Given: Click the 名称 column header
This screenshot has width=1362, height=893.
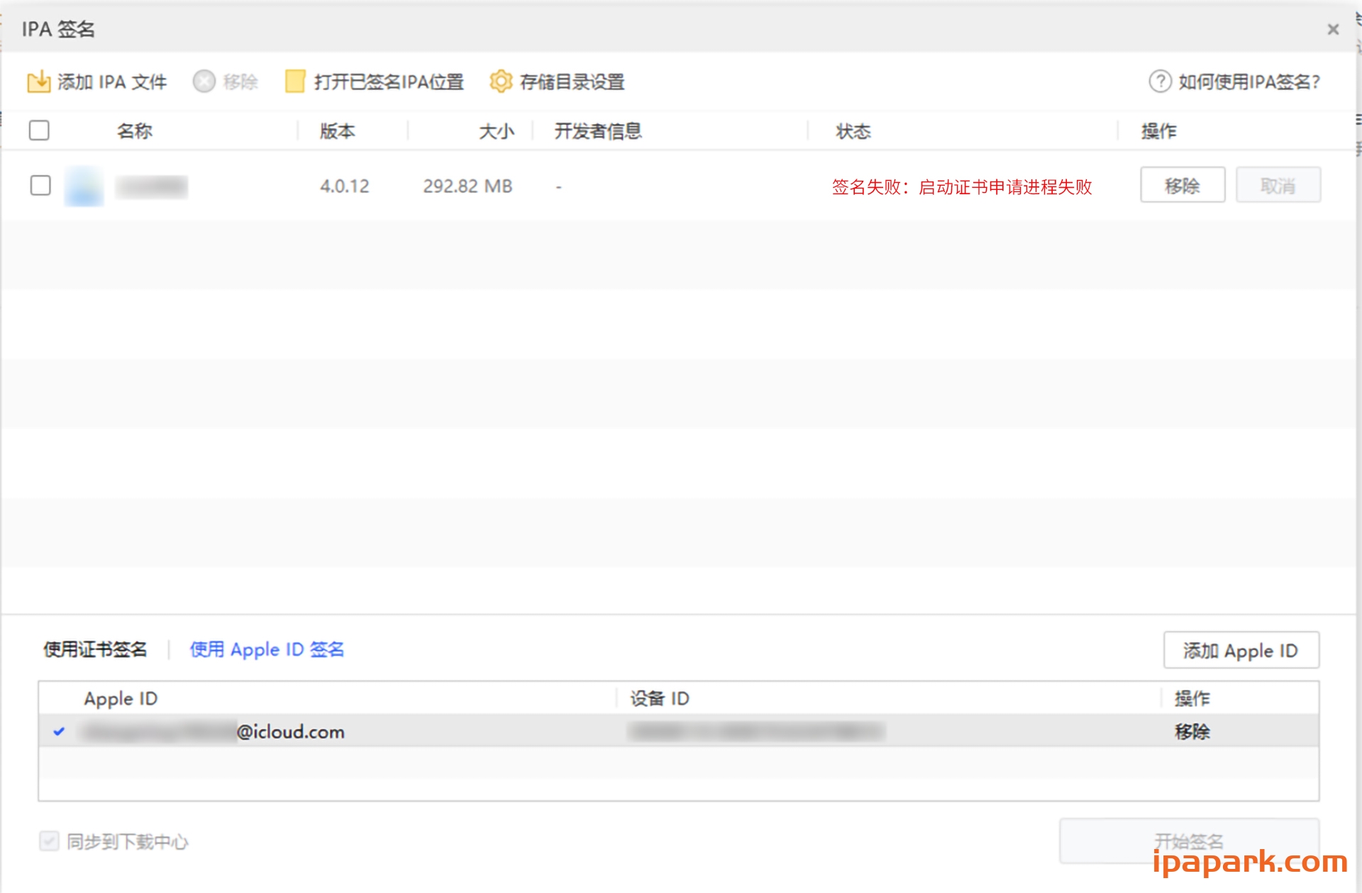Looking at the screenshot, I should point(134,130).
